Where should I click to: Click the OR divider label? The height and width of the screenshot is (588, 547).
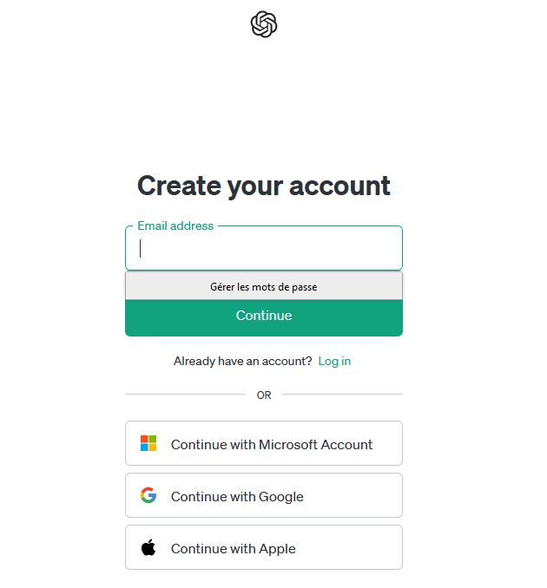264,395
